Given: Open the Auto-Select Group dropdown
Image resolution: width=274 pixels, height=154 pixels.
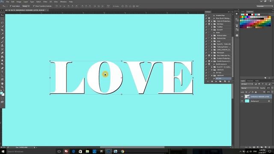Looking at the screenshot, I should tap(26, 6).
